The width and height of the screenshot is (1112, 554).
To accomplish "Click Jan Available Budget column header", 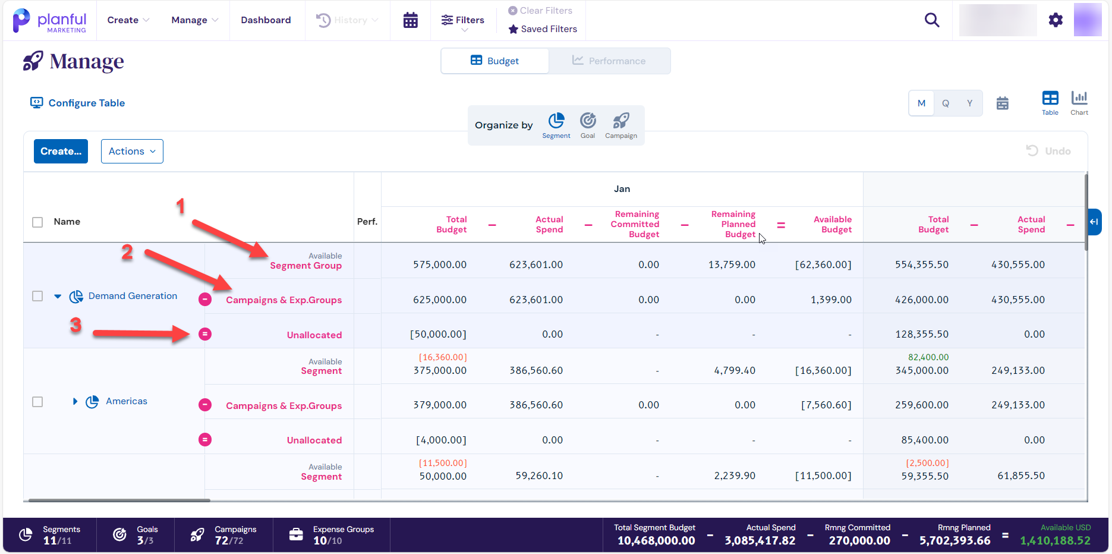I will click(x=833, y=225).
